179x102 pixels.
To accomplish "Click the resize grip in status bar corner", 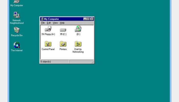I will coord(93,62).
